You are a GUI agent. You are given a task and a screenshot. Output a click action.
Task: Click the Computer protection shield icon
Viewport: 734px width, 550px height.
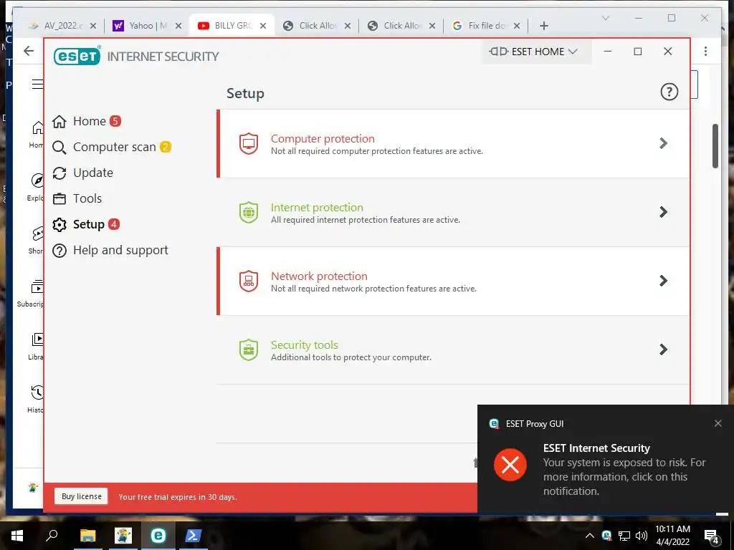249,143
